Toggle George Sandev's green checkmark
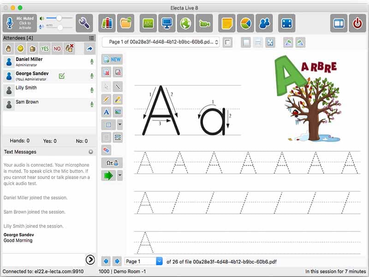 click(62, 76)
